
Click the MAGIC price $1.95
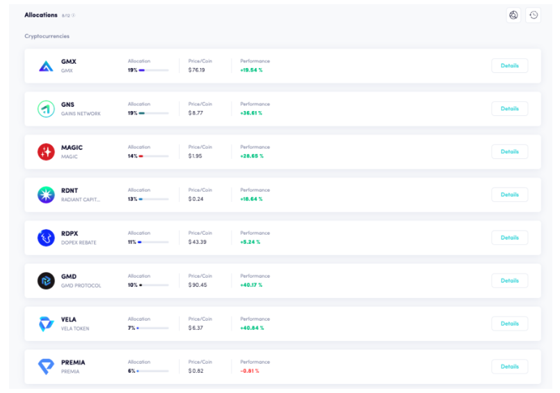pos(195,156)
